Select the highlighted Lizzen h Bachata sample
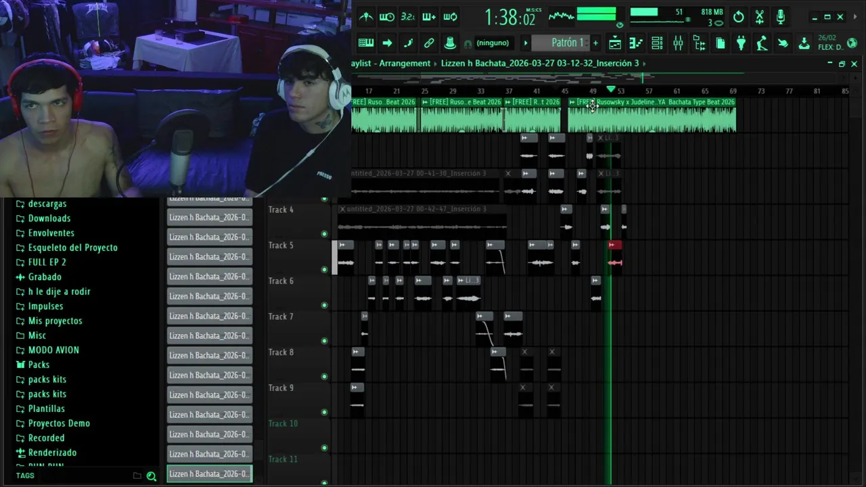Screen dimensions: 866x487 point(210,474)
